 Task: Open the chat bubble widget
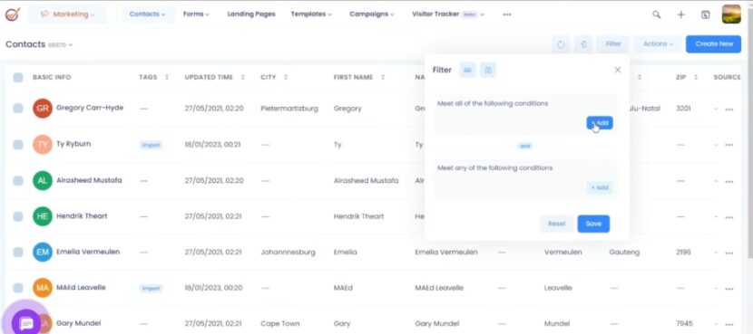(x=26, y=323)
